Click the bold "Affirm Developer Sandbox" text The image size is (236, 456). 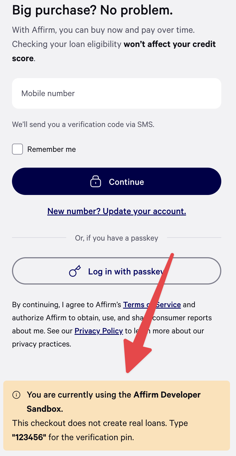167,395
